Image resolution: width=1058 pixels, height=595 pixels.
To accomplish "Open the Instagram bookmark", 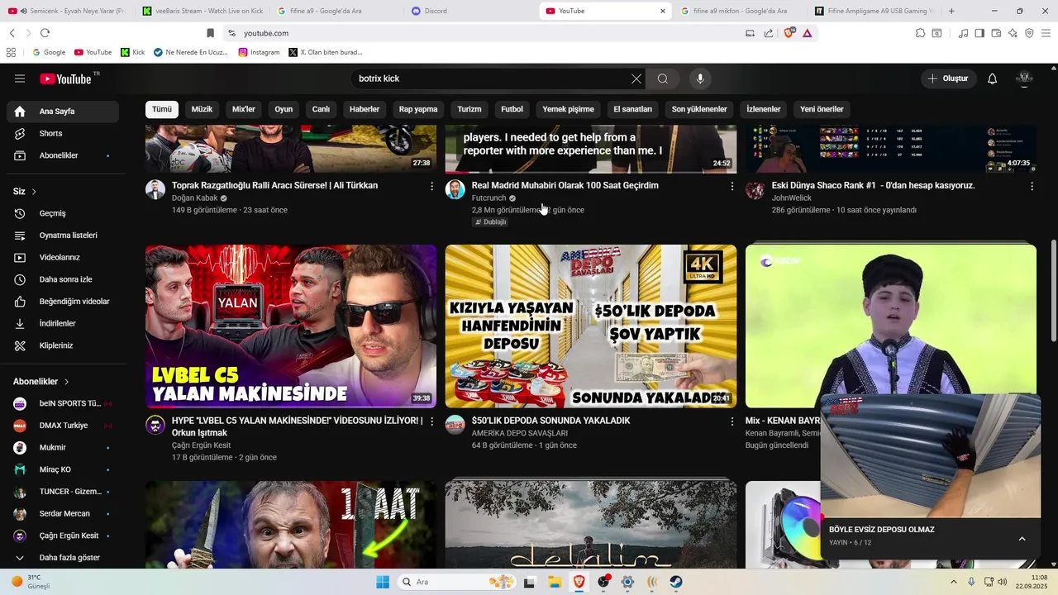I will coord(259,52).
